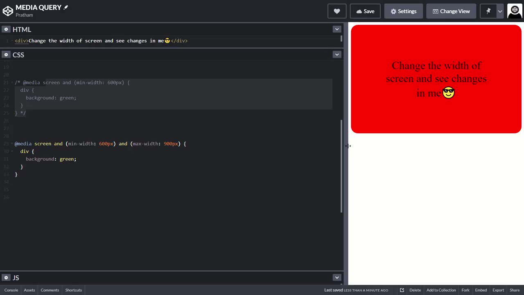Click the author name Pratham

click(x=24, y=15)
